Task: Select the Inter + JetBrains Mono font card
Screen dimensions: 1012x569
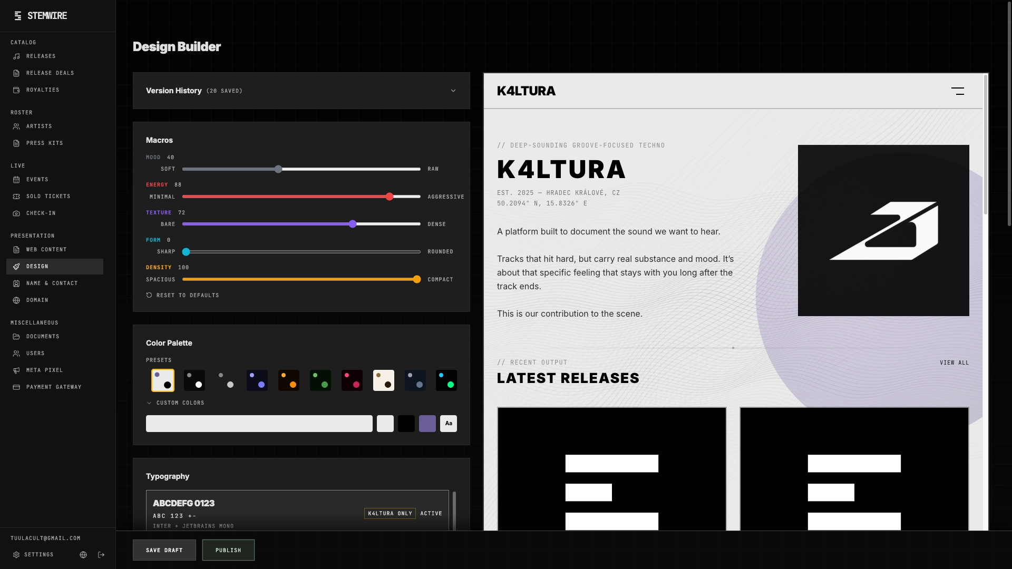Action: point(297,511)
